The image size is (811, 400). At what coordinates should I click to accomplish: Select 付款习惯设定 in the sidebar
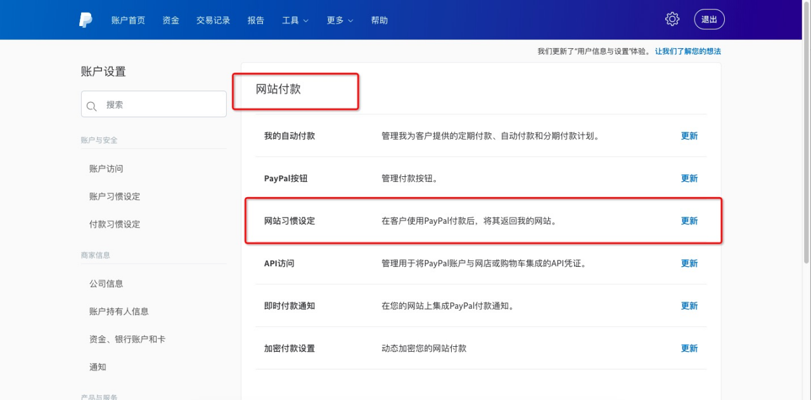[115, 224]
